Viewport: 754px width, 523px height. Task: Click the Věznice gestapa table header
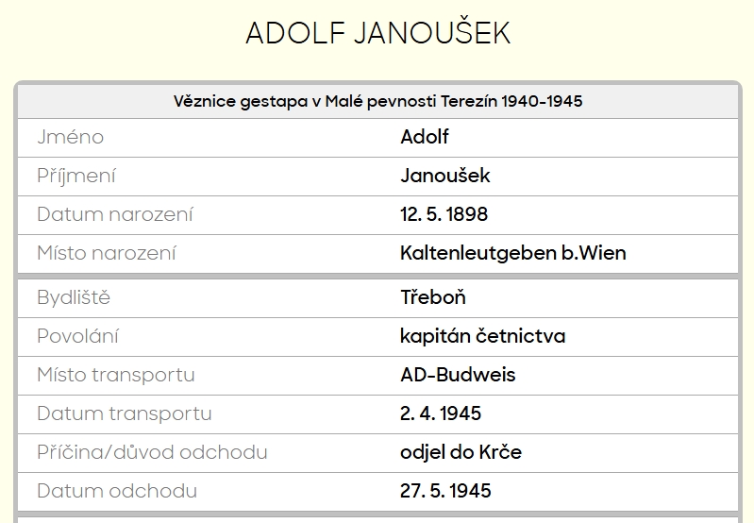(x=377, y=101)
